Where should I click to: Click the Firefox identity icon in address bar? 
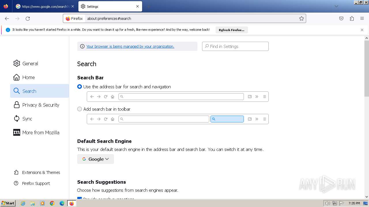click(x=74, y=18)
